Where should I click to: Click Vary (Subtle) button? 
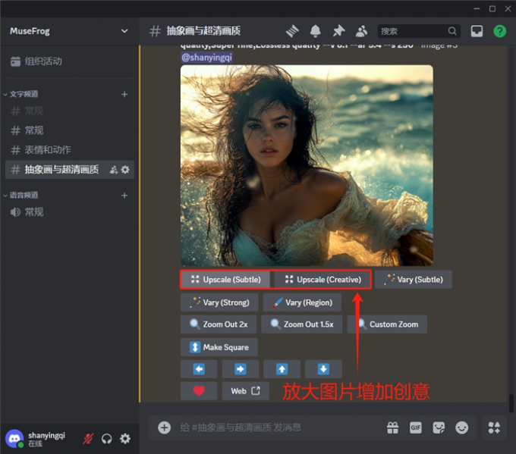[x=414, y=280]
